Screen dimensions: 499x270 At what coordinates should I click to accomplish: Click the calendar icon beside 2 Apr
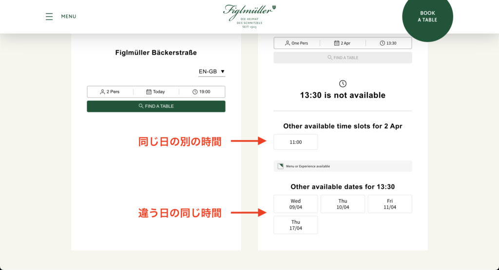[x=336, y=43]
